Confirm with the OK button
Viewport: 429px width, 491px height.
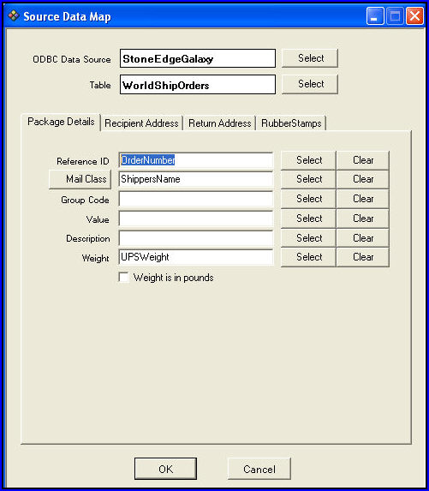[165, 469]
